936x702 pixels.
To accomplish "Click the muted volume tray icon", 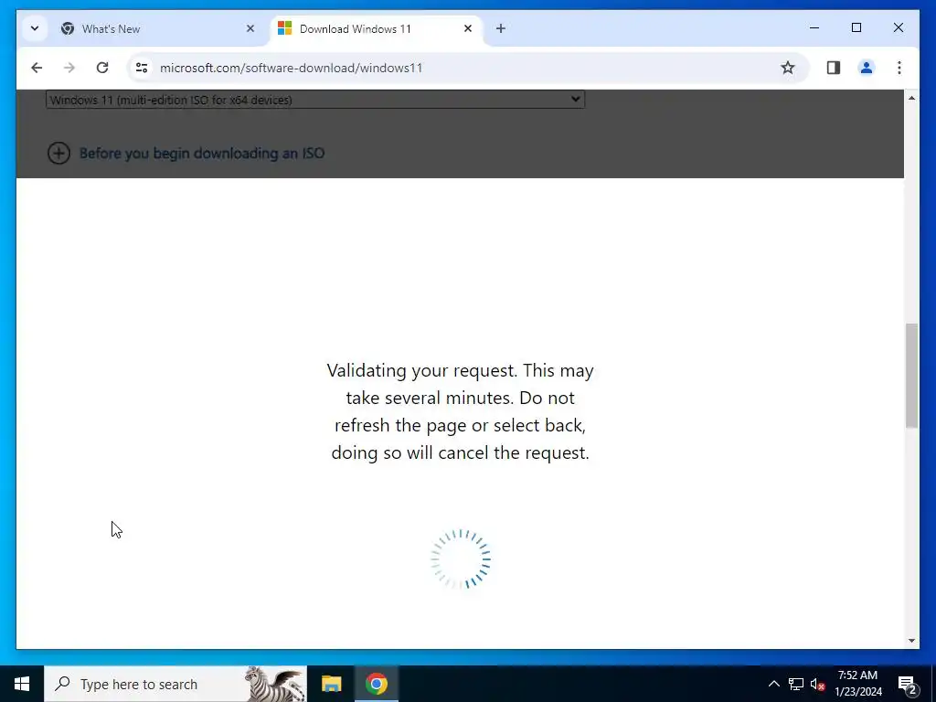I will [x=817, y=684].
